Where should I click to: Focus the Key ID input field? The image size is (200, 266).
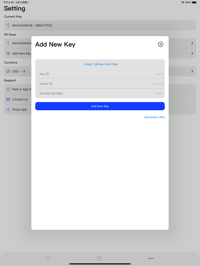point(101,74)
